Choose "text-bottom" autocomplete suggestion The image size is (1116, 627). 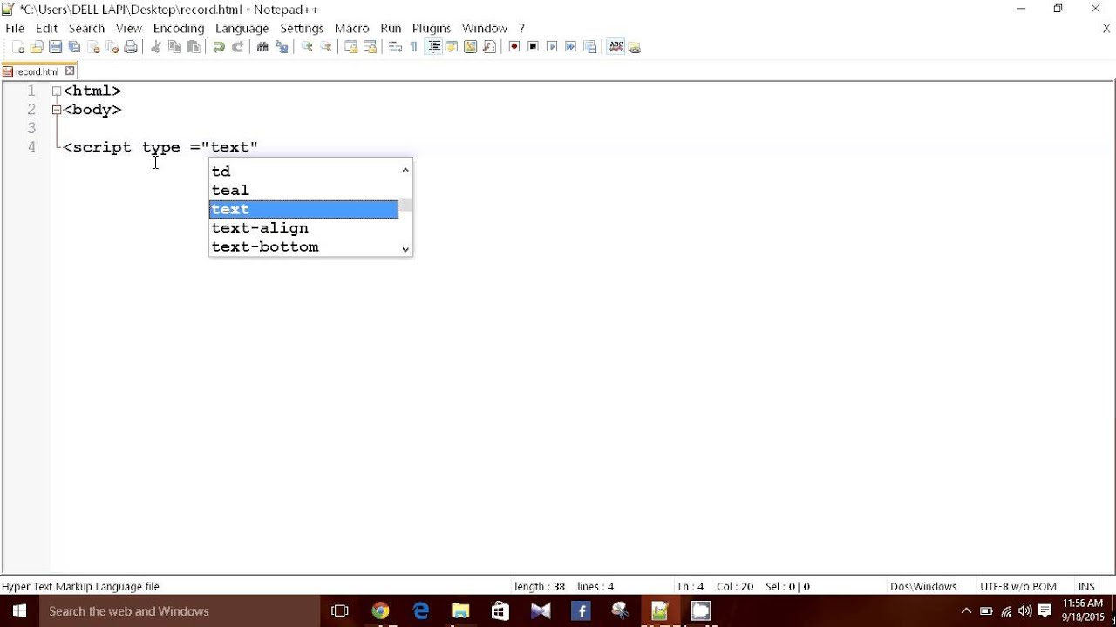[x=303, y=246]
